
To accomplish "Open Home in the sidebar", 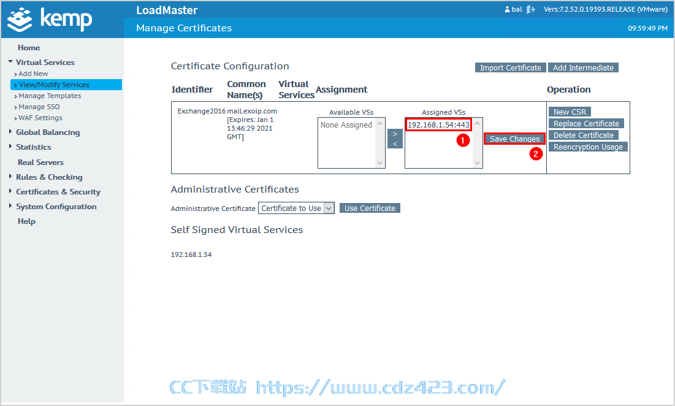I will [29, 48].
